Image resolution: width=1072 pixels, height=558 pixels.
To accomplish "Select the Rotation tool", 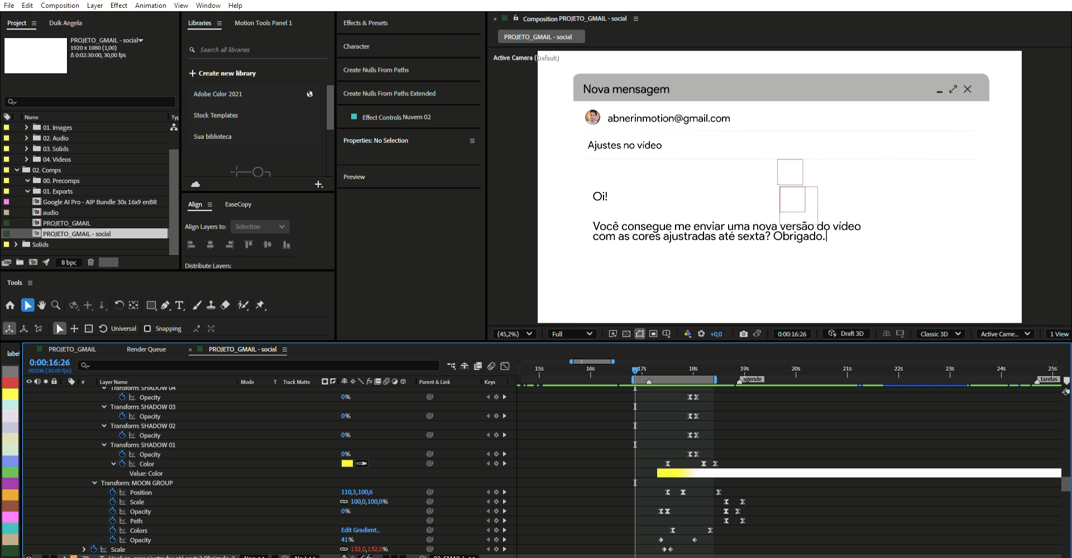I will 119,305.
